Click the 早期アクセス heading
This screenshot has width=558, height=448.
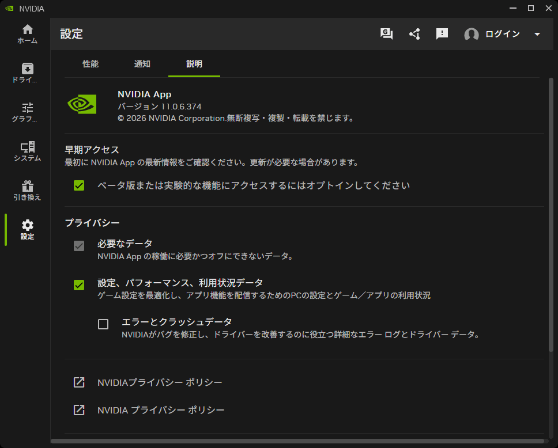pyautogui.click(x=92, y=150)
